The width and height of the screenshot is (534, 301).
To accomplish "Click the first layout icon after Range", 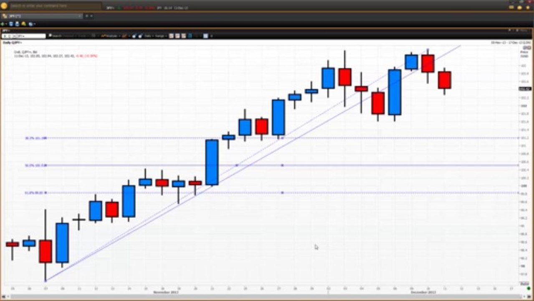I will (x=171, y=36).
